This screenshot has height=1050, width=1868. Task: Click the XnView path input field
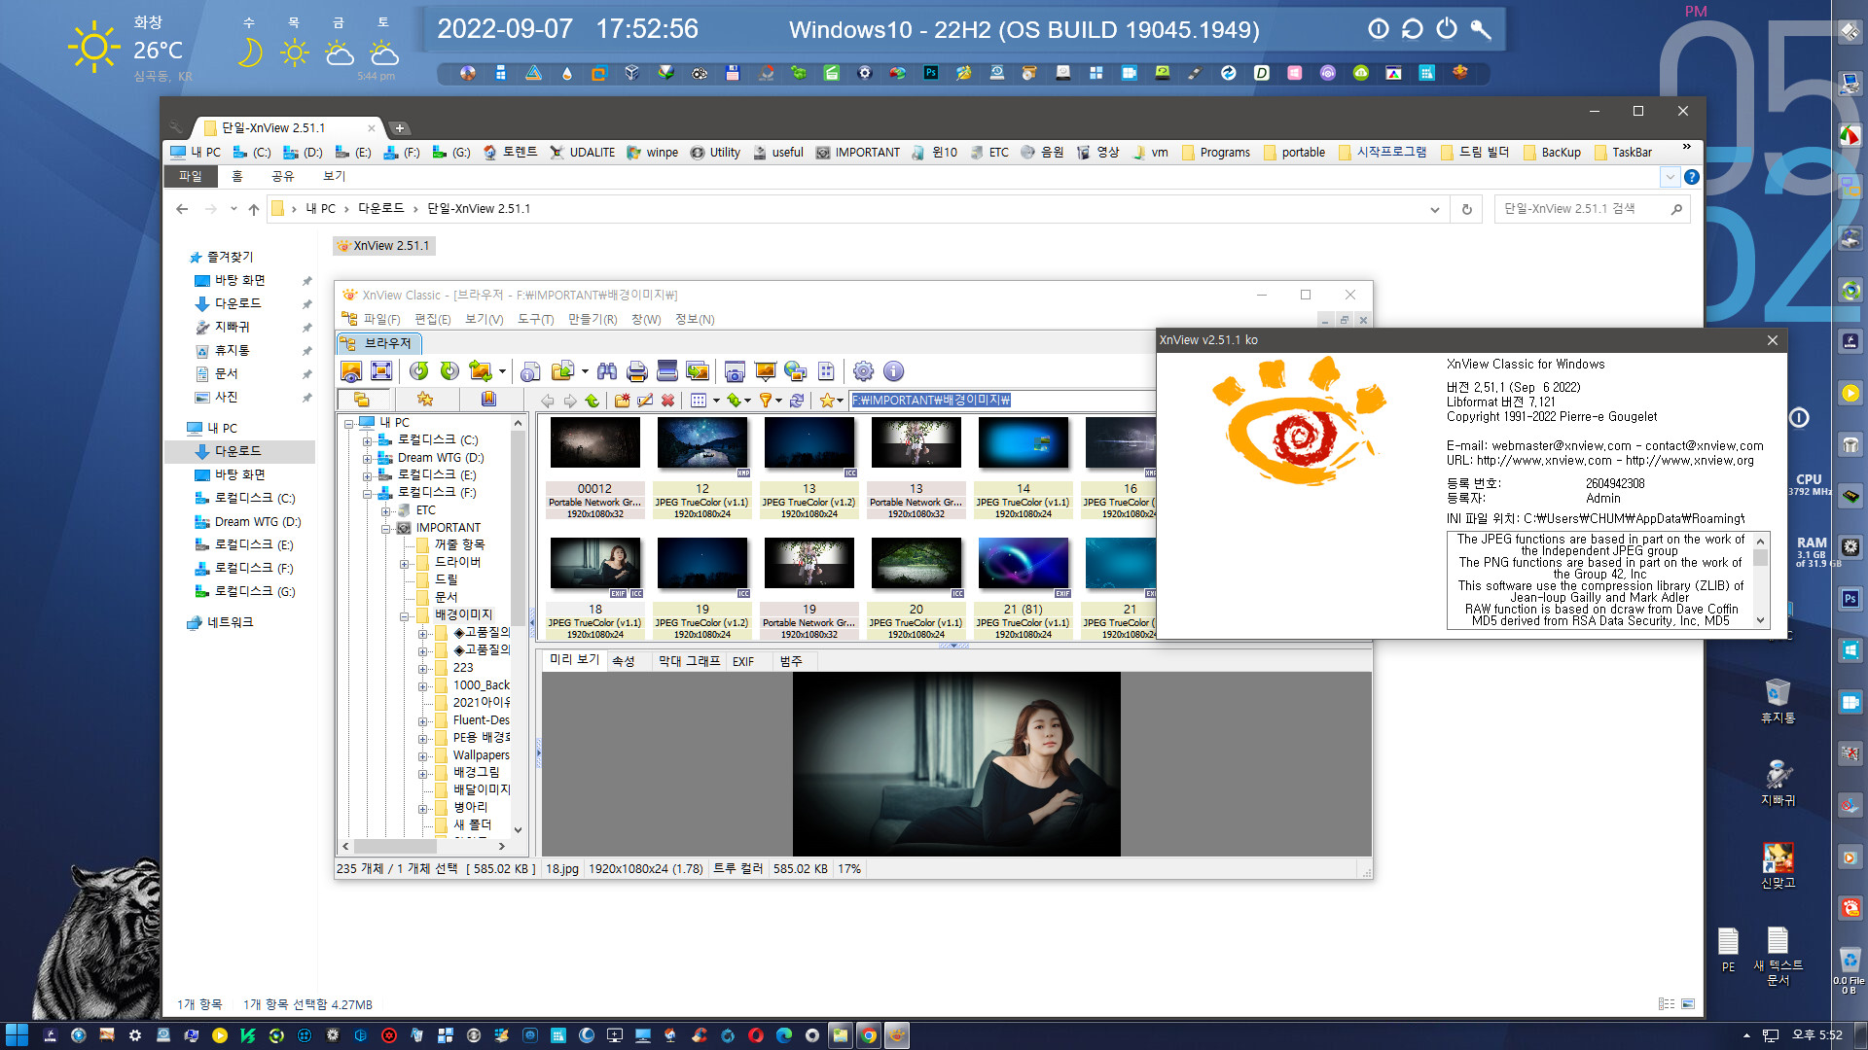[1002, 401]
